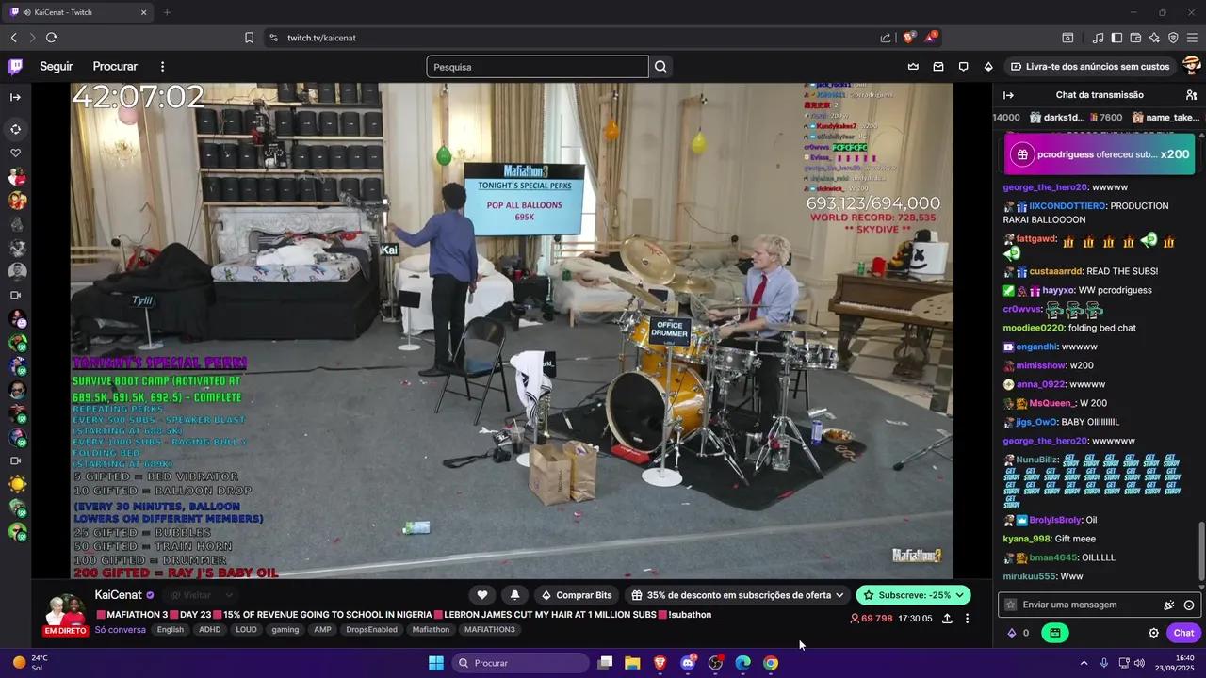Open the Seguir tab
The width and height of the screenshot is (1206, 678).
[57, 67]
